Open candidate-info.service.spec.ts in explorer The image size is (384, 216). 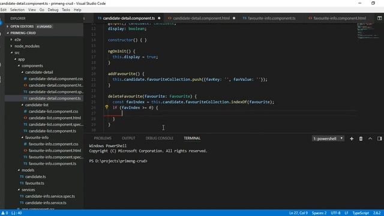click(50, 196)
